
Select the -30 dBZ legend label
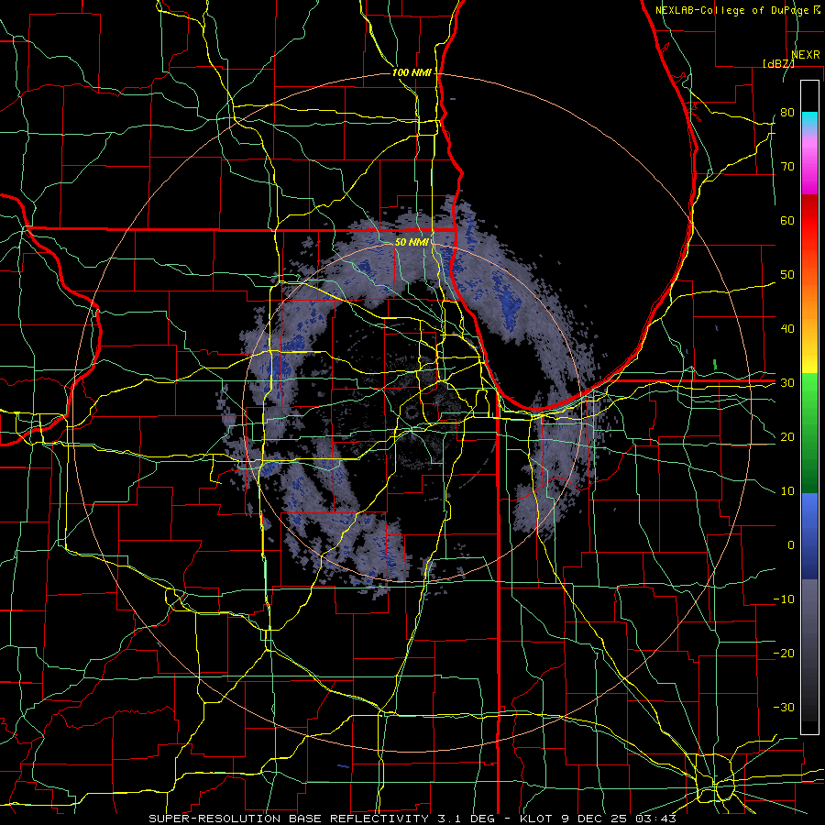(x=784, y=707)
